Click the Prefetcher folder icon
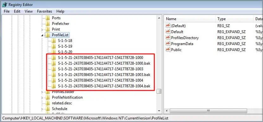 [48, 24]
